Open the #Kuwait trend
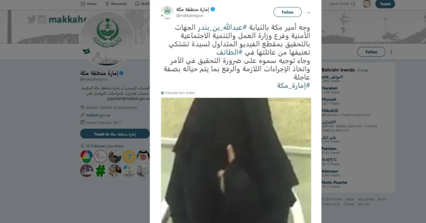The image size is (426, 223). click(x=329, y=99)
